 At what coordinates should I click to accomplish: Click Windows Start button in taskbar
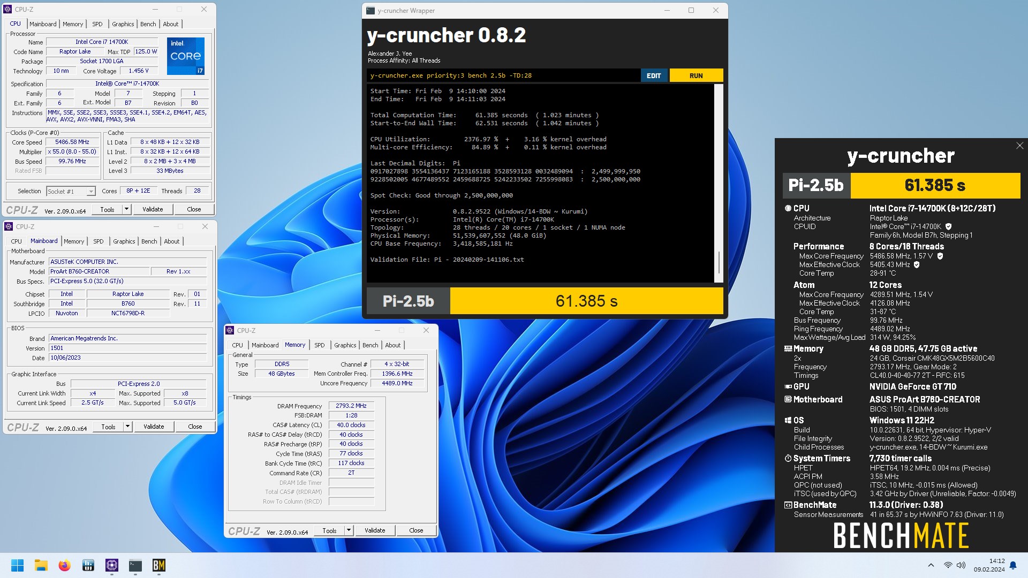tap(17, 565)
